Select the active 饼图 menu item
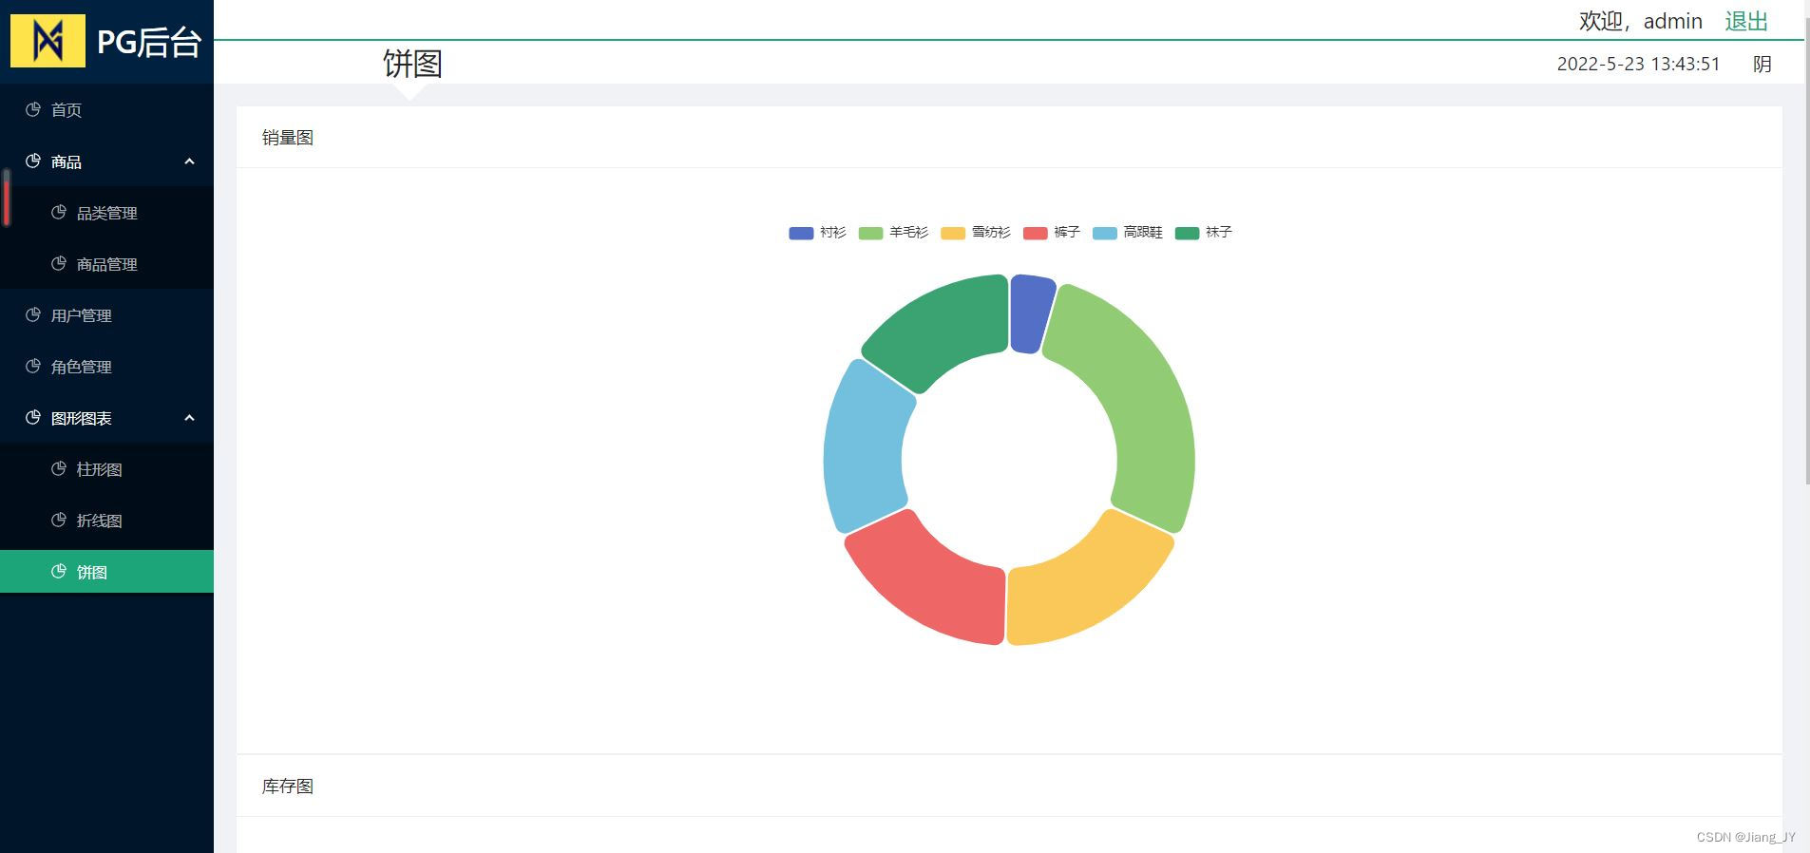1810x853 pixels. click(106, 571)
